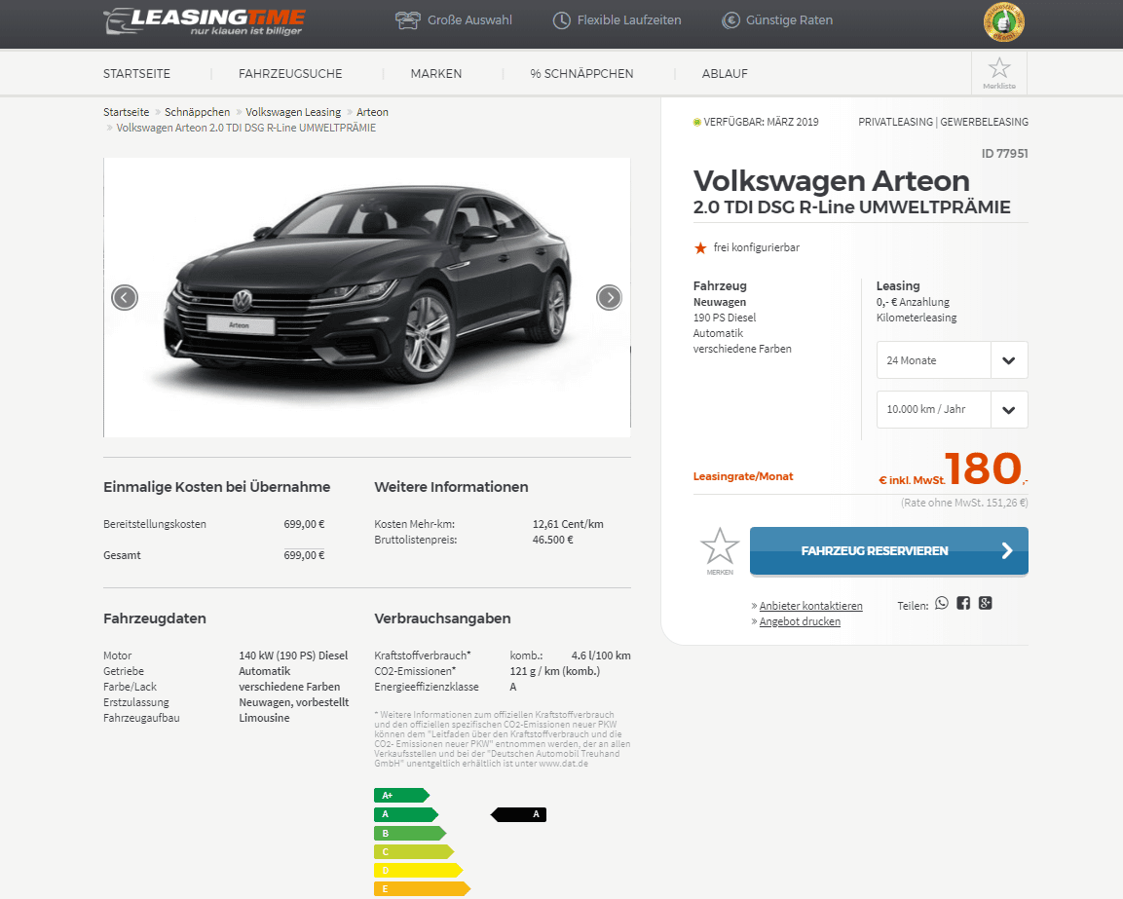This screenshot has height=899, width=1123.
Task: Click the green B efficiency bar
Action: (410, 833)
